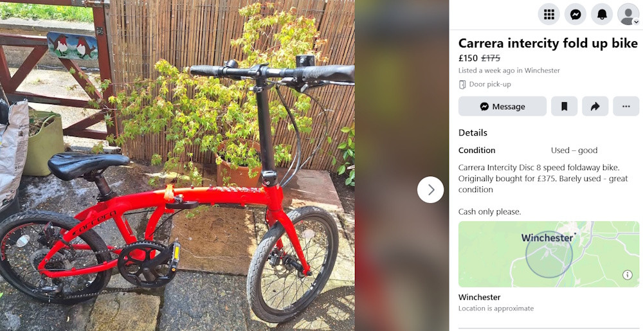Click the Details section heading
Image resolution: width=643 pixels, height=331 pixels.
pyautogui.click(x=473, y=133)
